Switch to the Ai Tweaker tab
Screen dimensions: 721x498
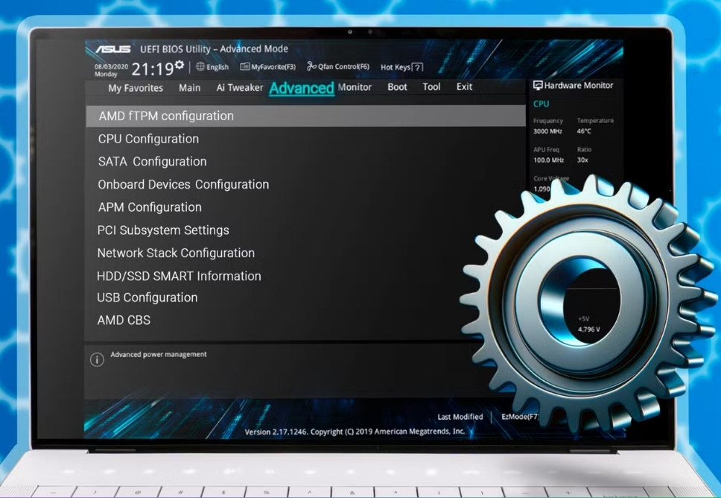[239, 87]
